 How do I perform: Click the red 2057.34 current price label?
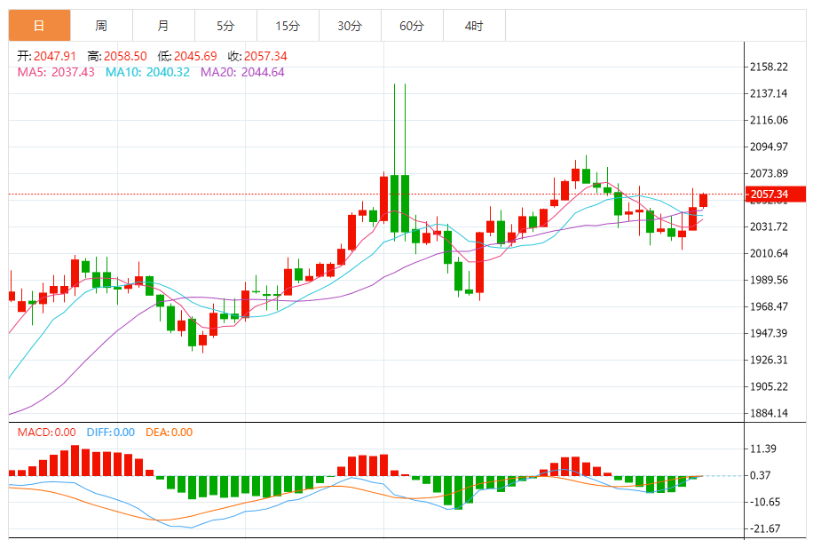[776, 194]
